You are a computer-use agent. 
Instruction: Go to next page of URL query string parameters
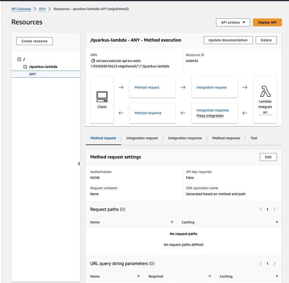[274, 264]
